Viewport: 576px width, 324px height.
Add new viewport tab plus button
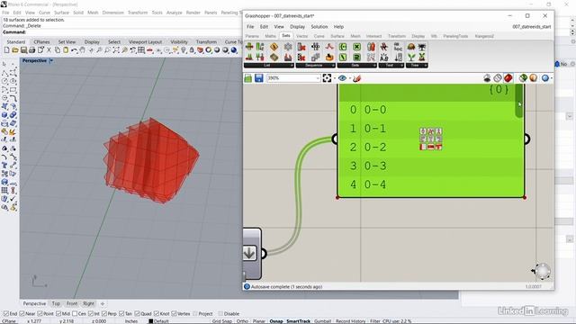coord(103,303)
